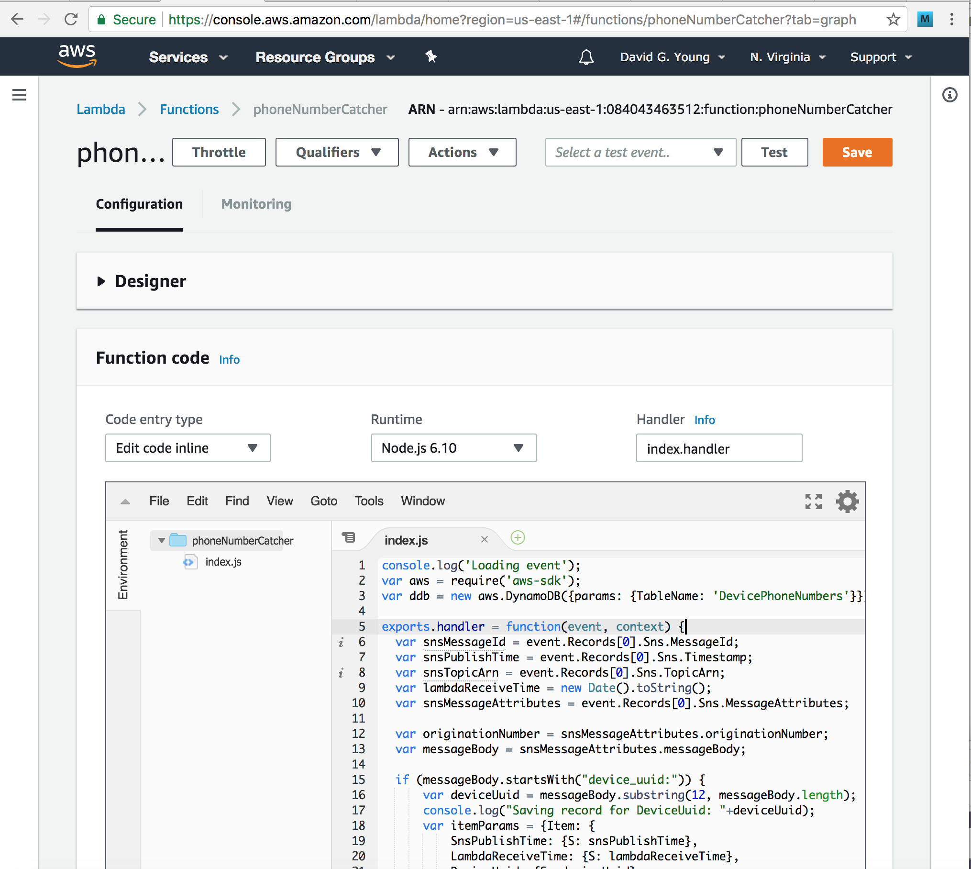Open the editor File menu
This screenshot has width=971, height=869.
[x=159, y=501]
